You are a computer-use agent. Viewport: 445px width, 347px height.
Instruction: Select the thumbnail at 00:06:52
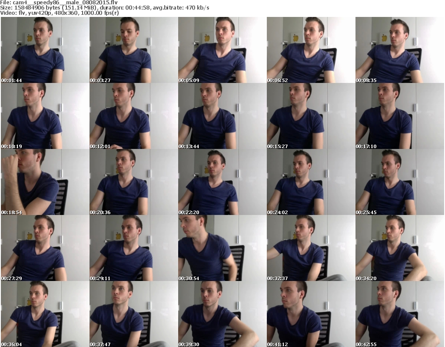coord(311,50)
